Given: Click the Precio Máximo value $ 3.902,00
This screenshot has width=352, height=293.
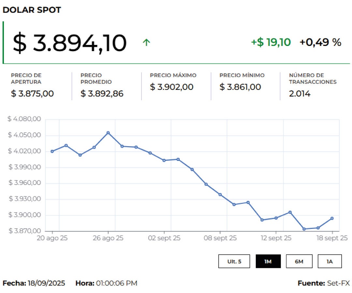Looking at the screenshot, I should [171, 87].
